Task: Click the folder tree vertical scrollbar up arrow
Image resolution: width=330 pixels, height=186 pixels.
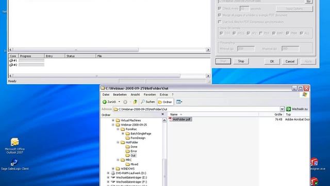Action: tap(164, 120)
